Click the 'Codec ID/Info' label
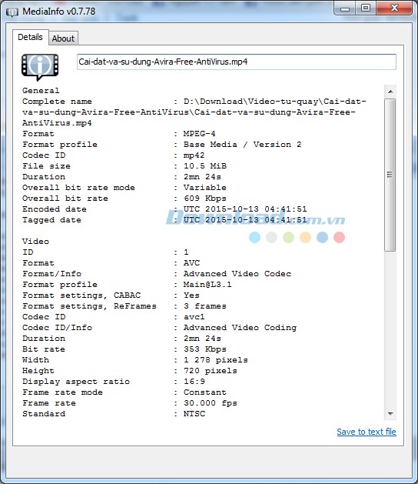 pos(57,328)
